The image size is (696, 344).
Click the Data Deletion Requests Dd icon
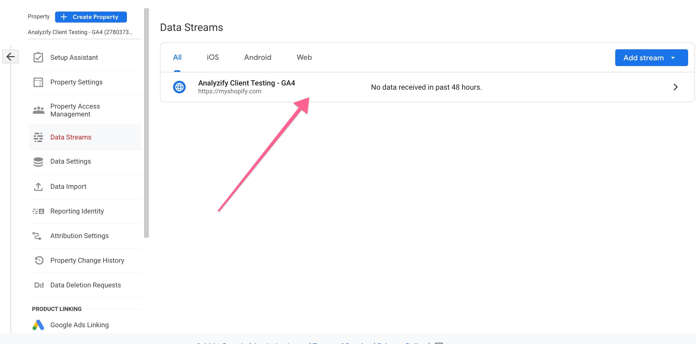coord(39,285)
